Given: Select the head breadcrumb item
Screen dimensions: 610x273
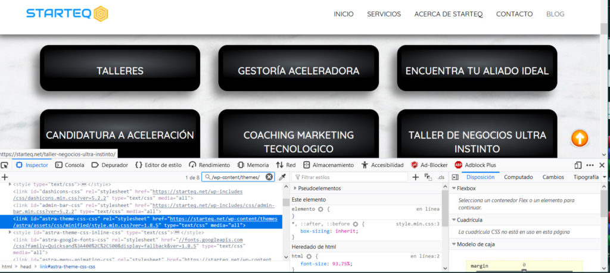Looking at the screenshot, I should (x=25, y=266).
